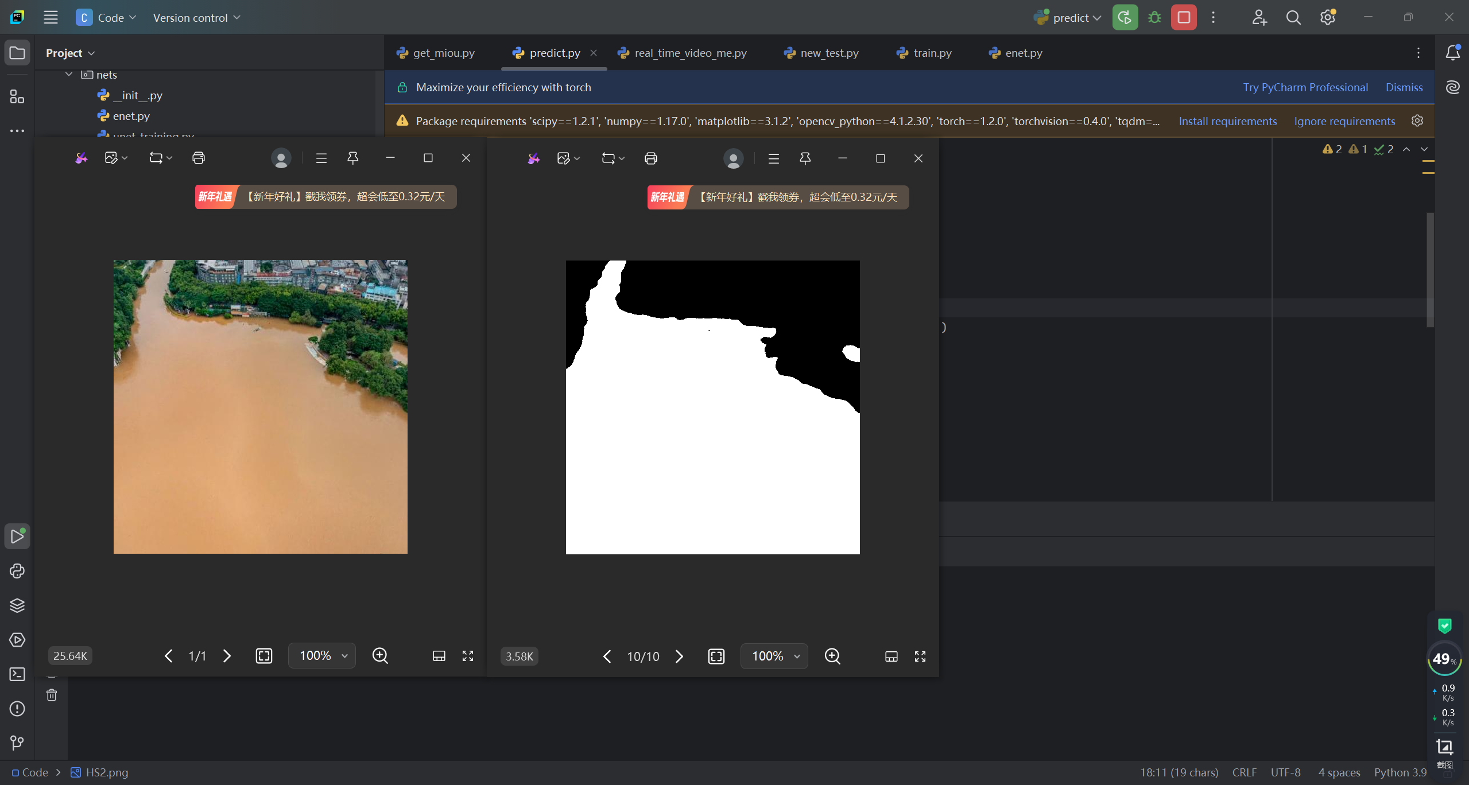Click print icon in left image viewer
Image resolution: width=1469 pixels, height=785 pixels.
click(198, 158)
